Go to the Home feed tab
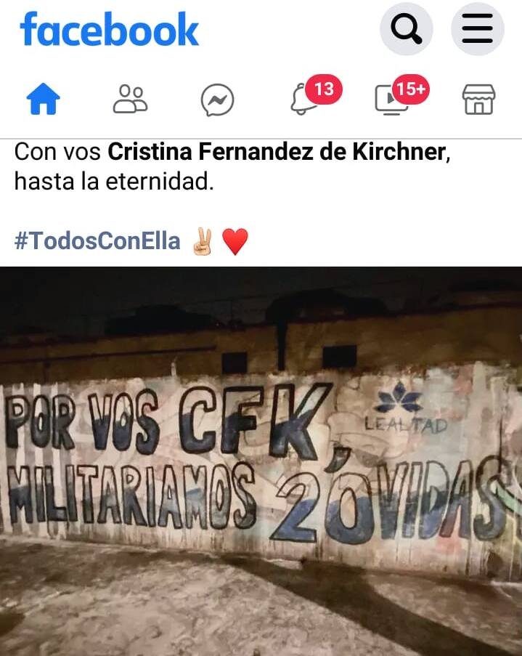The image size is (522, 656). (x=43, y=99)
